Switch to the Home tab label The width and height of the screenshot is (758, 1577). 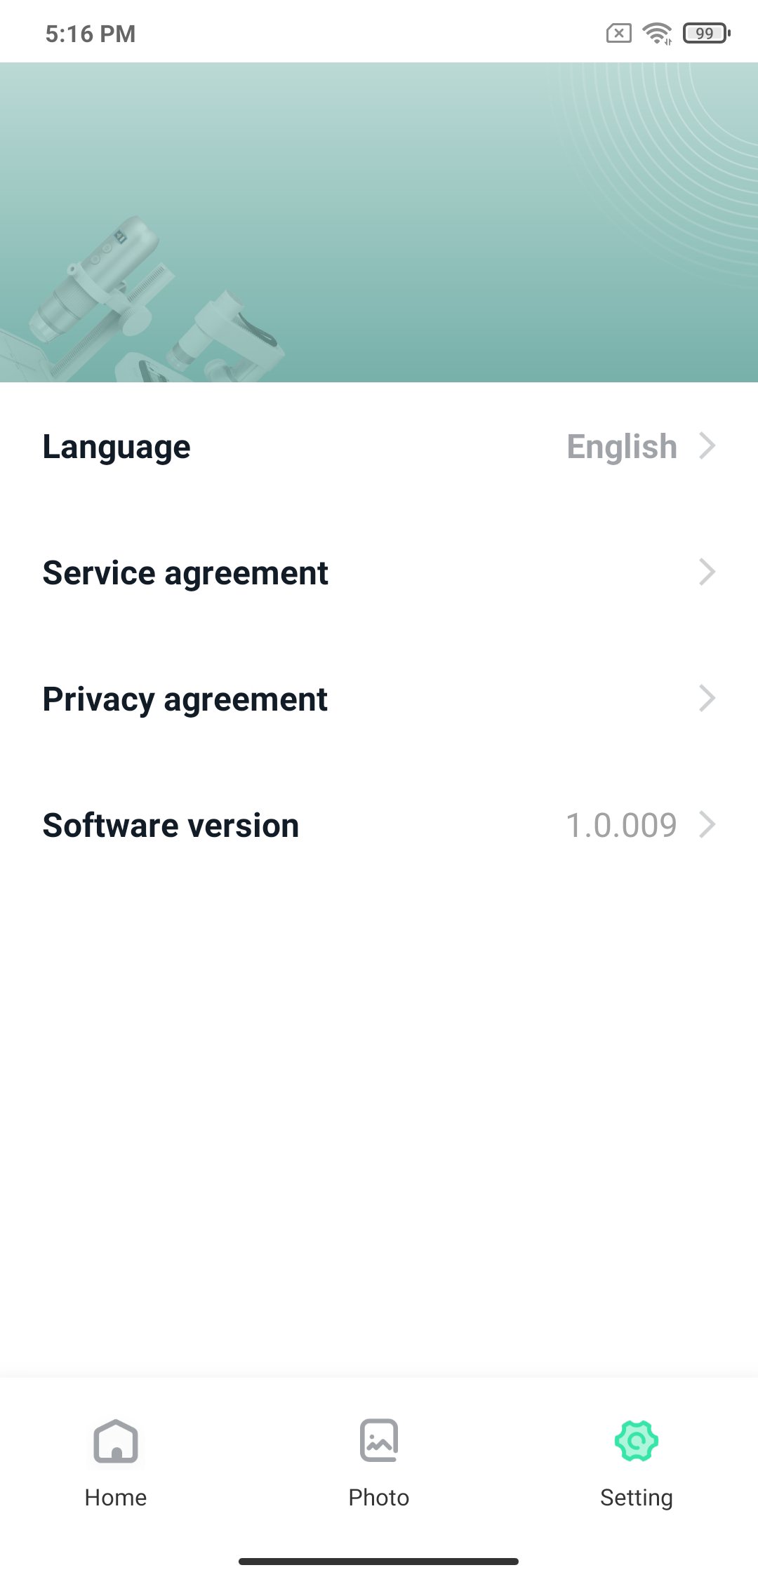[116, 1498]
